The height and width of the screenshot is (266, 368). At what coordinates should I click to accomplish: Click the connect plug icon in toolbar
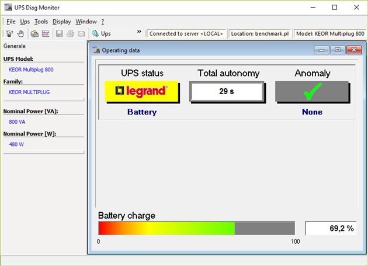point(9,33)
